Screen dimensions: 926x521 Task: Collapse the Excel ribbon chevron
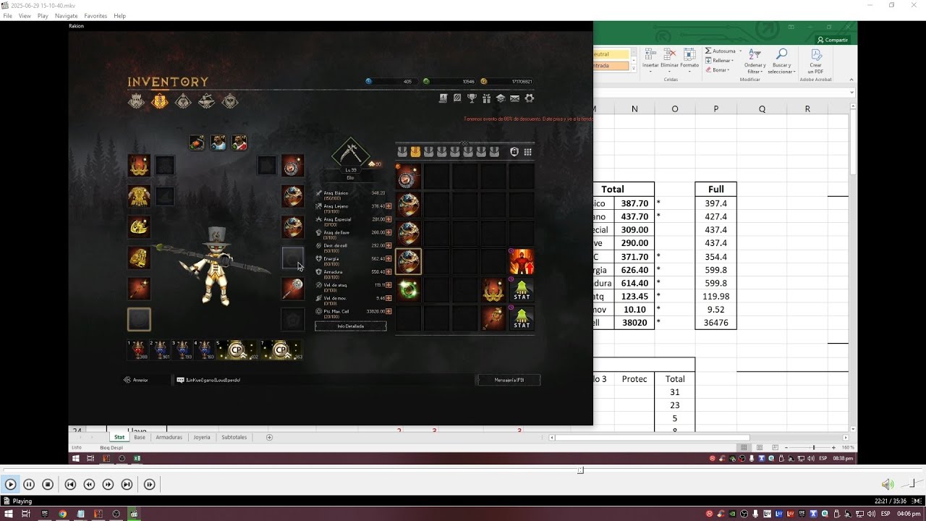(x=851, y=80)
